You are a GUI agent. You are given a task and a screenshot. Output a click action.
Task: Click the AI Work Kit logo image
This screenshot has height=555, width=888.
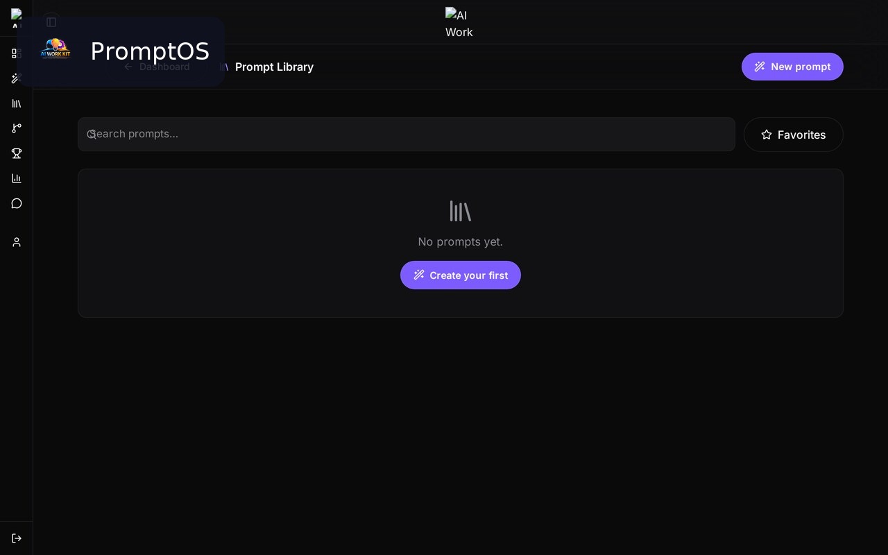(55, 50)
